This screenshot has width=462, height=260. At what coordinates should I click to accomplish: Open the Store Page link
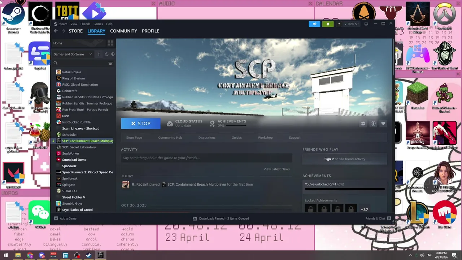(134, 138)
